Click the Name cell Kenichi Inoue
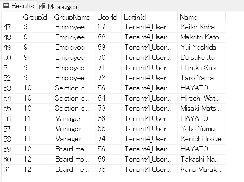Viewport: 244px width, 182px height. pos(201,139)
